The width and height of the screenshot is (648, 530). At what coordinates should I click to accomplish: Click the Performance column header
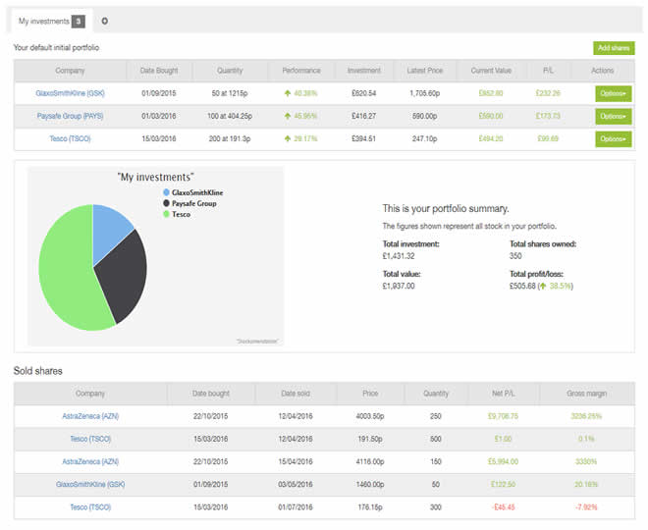[300, 71]
